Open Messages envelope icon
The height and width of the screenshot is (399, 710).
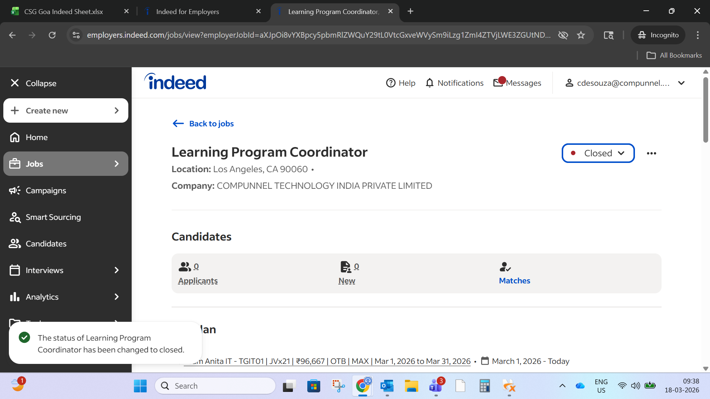[498, 83]
